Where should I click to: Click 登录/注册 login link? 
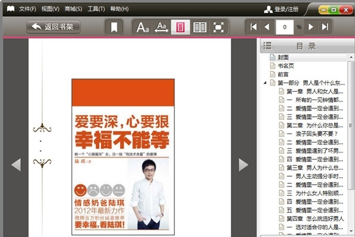pos(281,10)
